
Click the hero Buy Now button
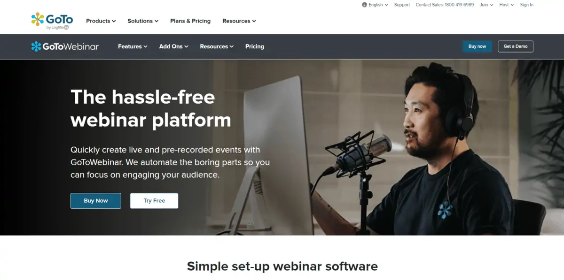96,201
